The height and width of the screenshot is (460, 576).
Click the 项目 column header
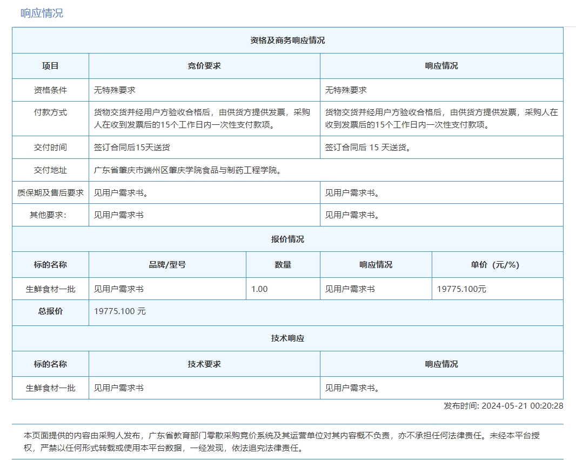[x=50, y=66]
